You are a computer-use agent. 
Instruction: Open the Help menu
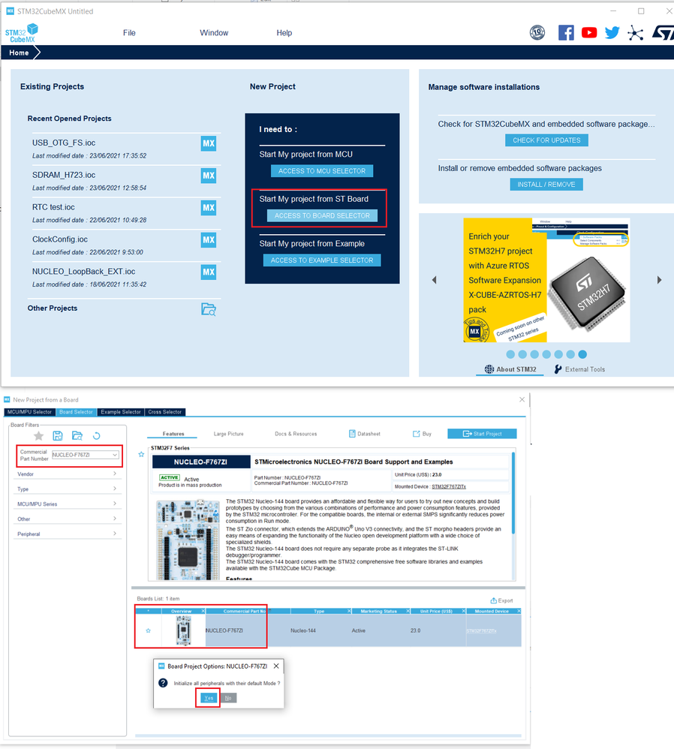tap(284, 33)
